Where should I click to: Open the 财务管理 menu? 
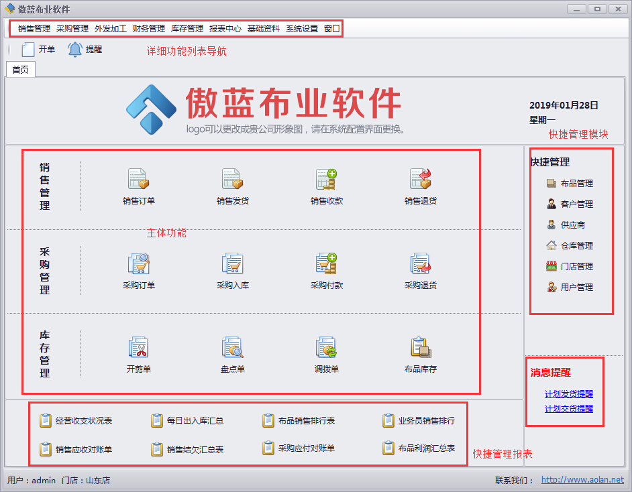point(149,29)
